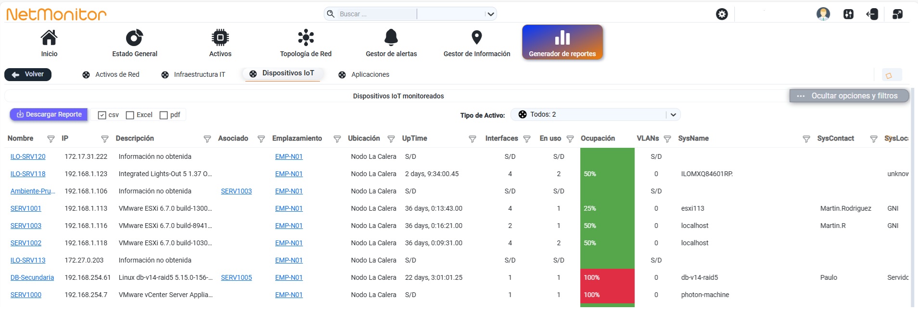Open the Topología de Red icon

pos(306,37)
